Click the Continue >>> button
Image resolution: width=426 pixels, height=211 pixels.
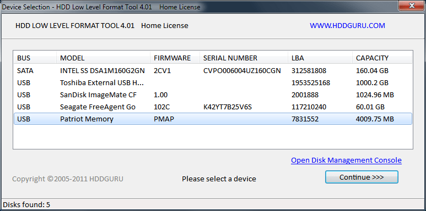(362, 177)
